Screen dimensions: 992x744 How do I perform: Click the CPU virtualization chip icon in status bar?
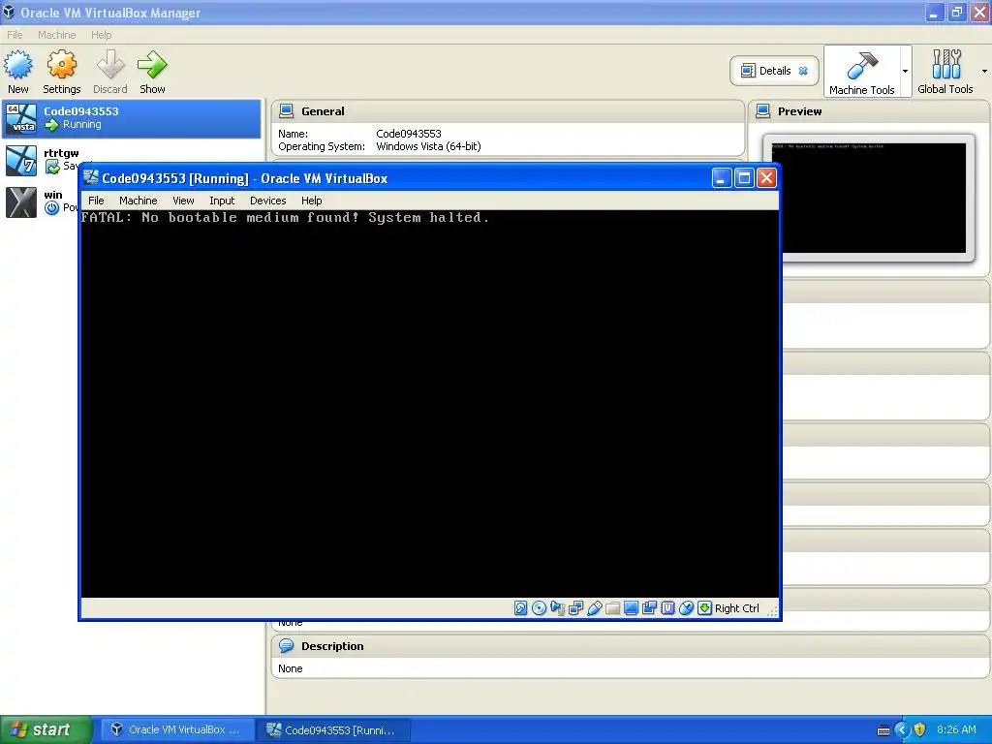pos(667,608)
